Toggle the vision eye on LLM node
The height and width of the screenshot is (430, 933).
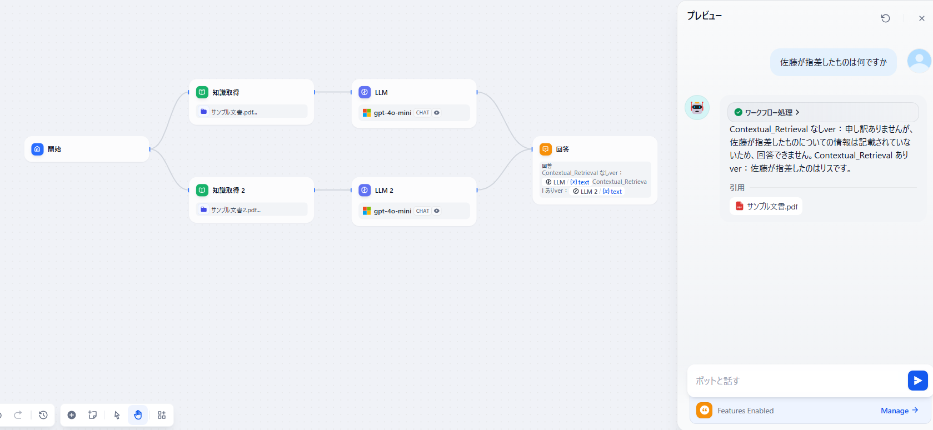point(437,113)
